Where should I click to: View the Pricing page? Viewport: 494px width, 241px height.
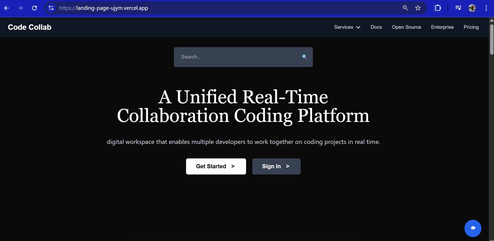point(471,27)
